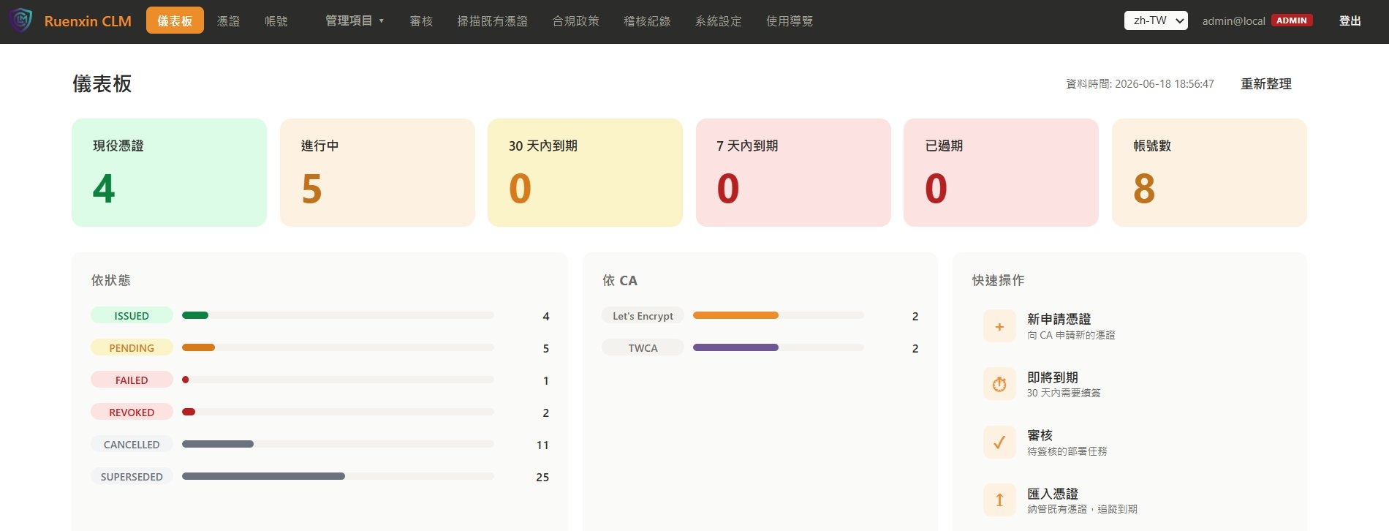
Task: Click the 依 CA panel heading
Action: [x=619, y=280]
